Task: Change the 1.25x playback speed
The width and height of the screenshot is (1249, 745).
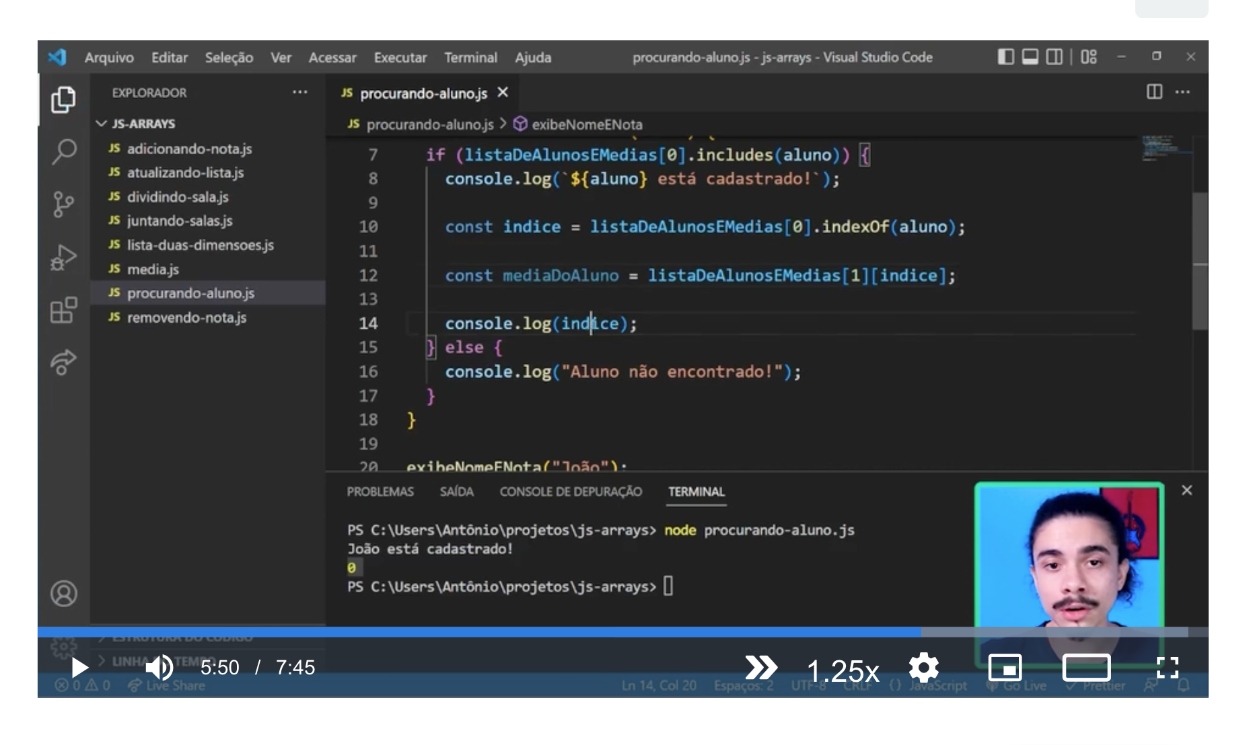Action: click(843, 670)
